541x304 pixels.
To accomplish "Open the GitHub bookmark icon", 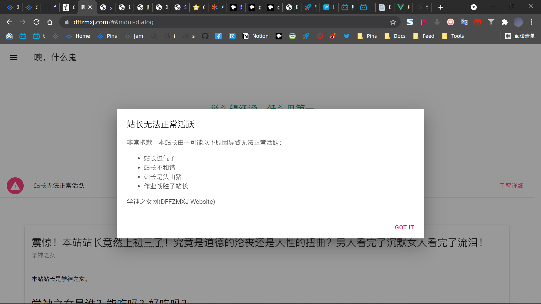I will (x=205, y=36).
